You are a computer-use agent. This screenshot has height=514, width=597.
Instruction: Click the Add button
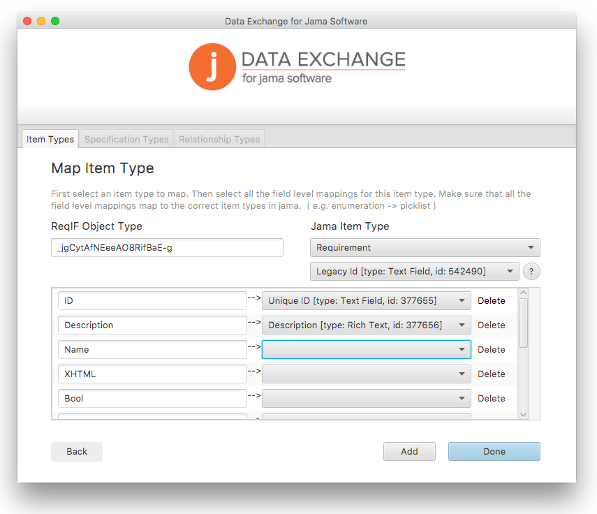(409, 452)
